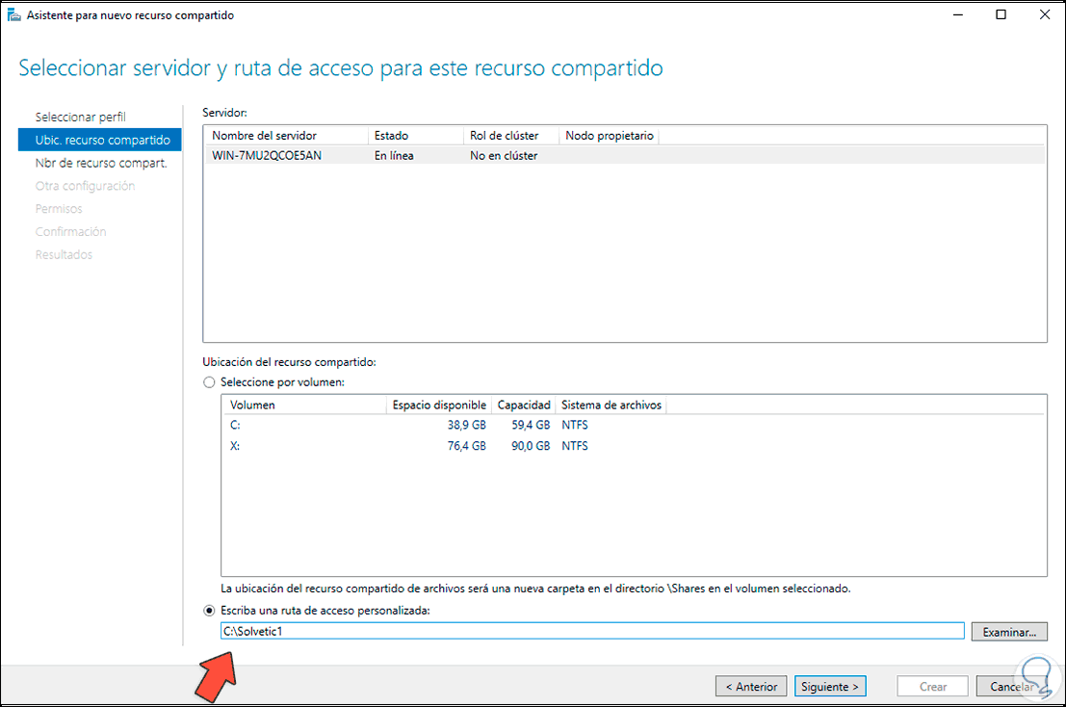Cancel the share creation wizard
This screenshot has height=707, width=1066.
coord(1012,686)
